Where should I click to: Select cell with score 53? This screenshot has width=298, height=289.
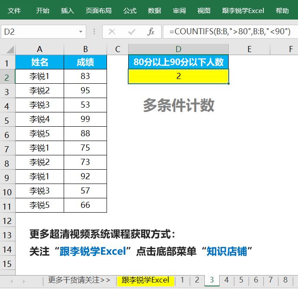[x=85, y=105]
